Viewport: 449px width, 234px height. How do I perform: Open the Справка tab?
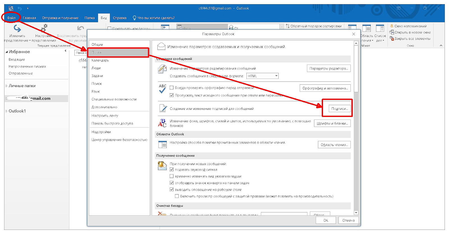pos(120,18)
